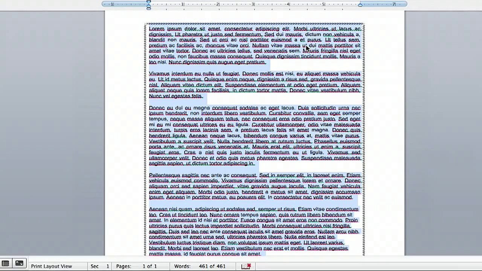The width and height of the screenshot is (482, 271).
Task: Click in the paragraph starting 'Pellentesque sagittis'
Action: [255, 186]
